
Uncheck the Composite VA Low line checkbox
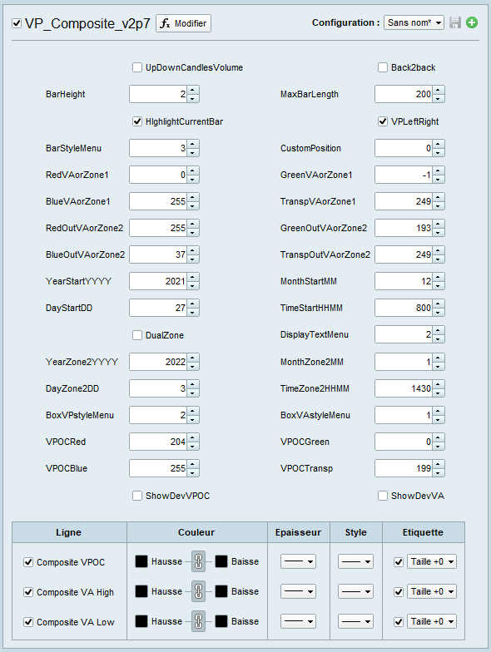click(28, 622)
